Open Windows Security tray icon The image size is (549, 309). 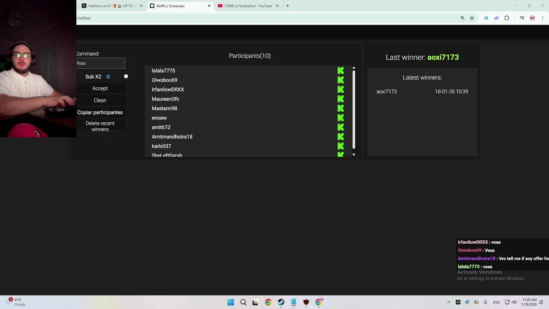click(467, 302)
